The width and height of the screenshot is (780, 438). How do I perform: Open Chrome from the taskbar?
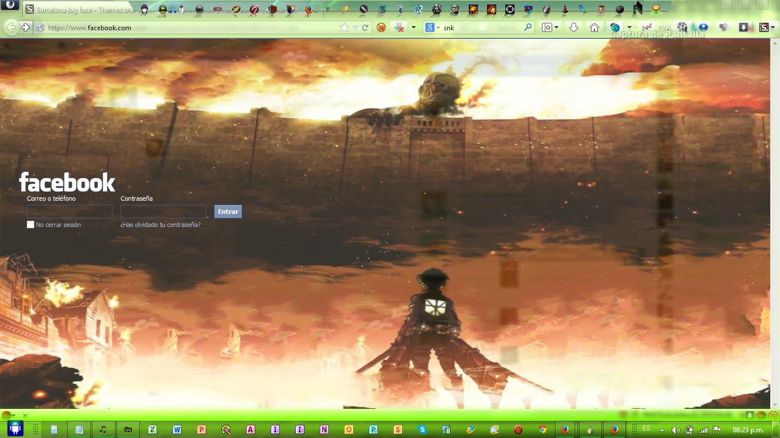point(543,429)
